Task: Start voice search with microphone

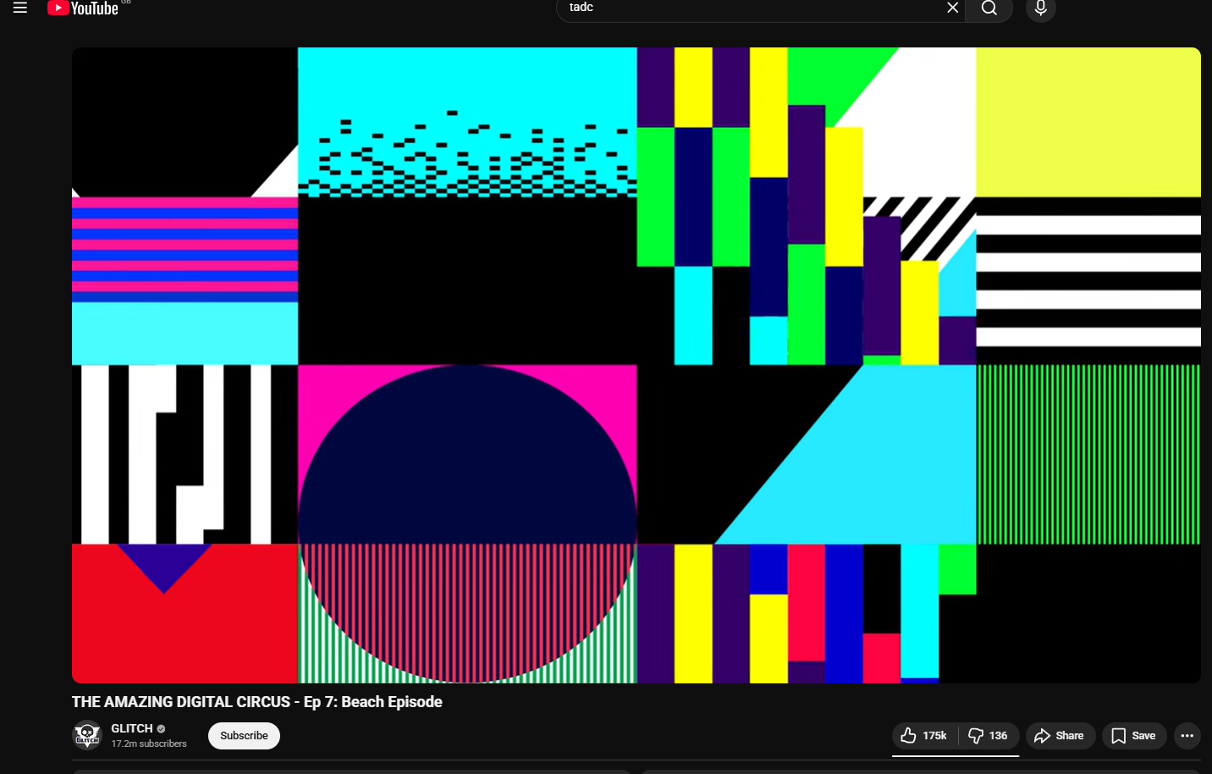Action: click(x=1041, y=8)
